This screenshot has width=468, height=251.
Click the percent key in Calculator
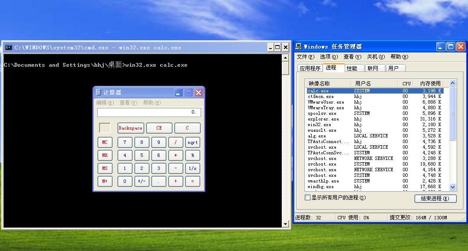[192, 155]
